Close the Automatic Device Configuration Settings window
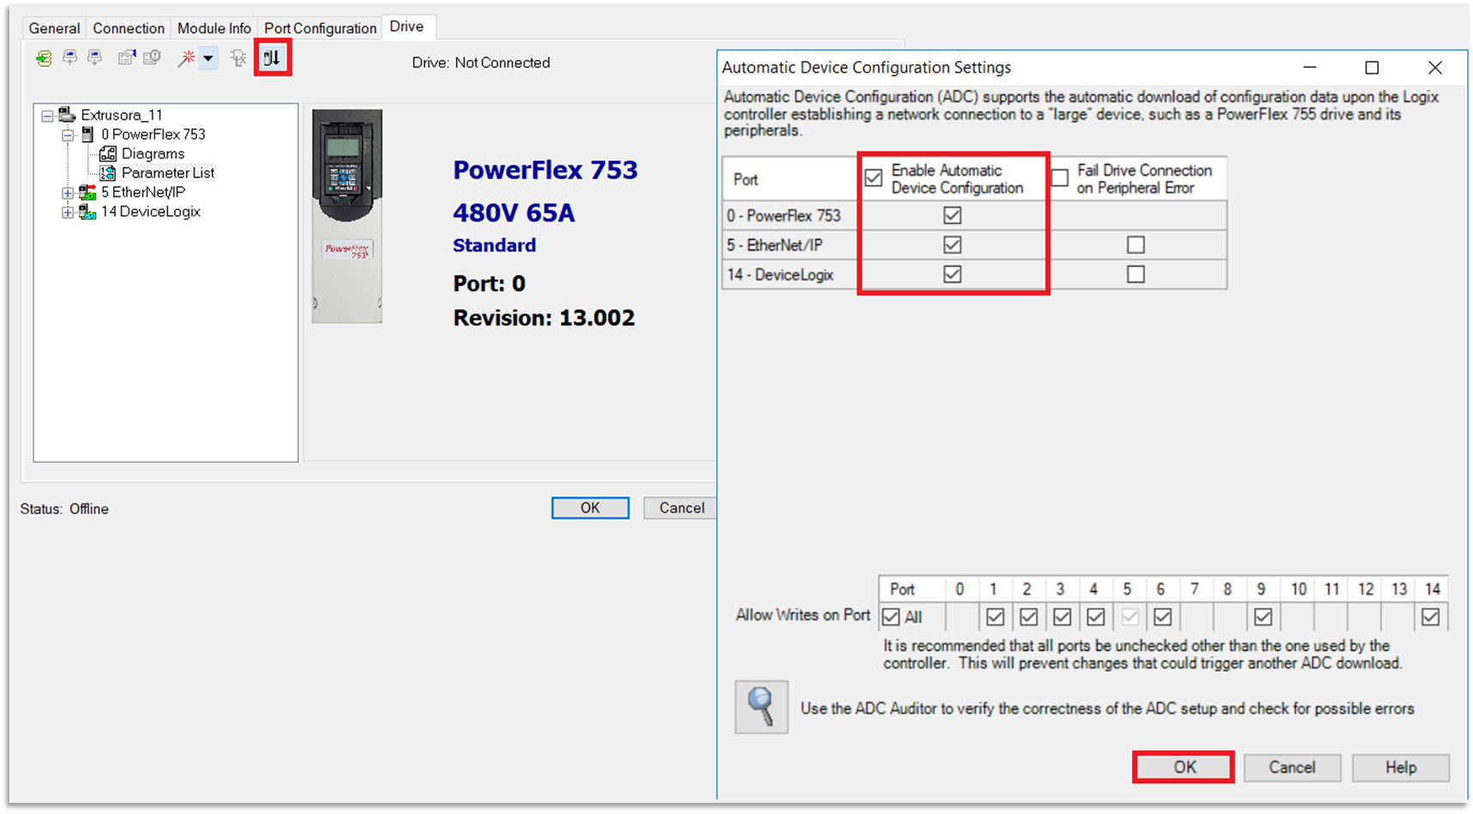 (1435, 68)
